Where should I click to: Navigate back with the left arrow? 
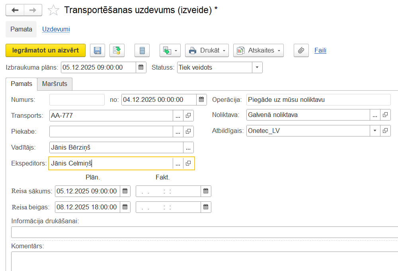point(15,10)
